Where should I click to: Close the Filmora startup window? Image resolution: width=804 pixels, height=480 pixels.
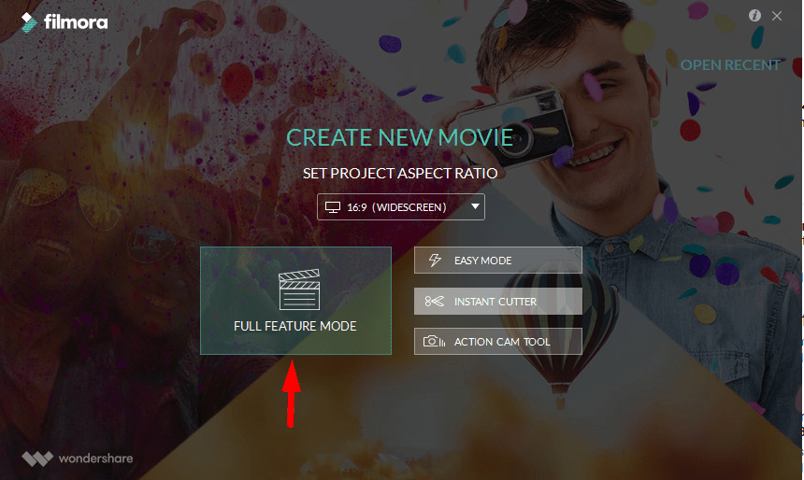(x=777, y=16)
